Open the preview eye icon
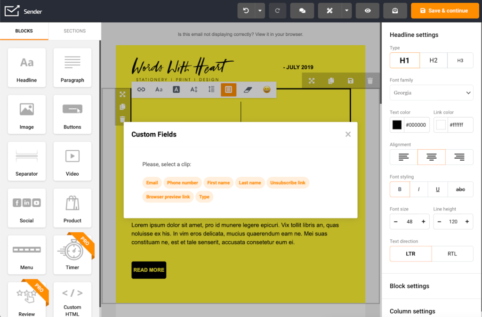Image resolution: width=482 pixels, height=317 pixels. (367, 10)
